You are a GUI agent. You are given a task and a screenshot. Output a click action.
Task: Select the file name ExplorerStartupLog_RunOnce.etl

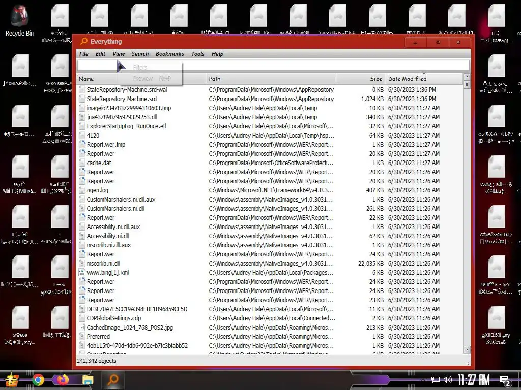126,126
